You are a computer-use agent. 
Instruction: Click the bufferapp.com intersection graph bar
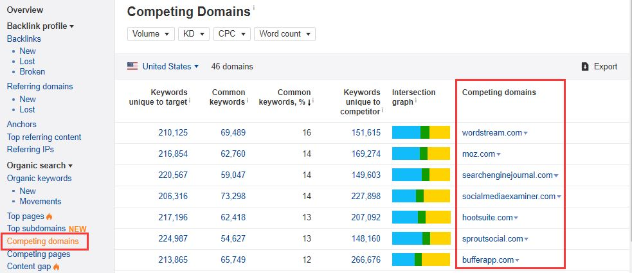click(420, 260)
